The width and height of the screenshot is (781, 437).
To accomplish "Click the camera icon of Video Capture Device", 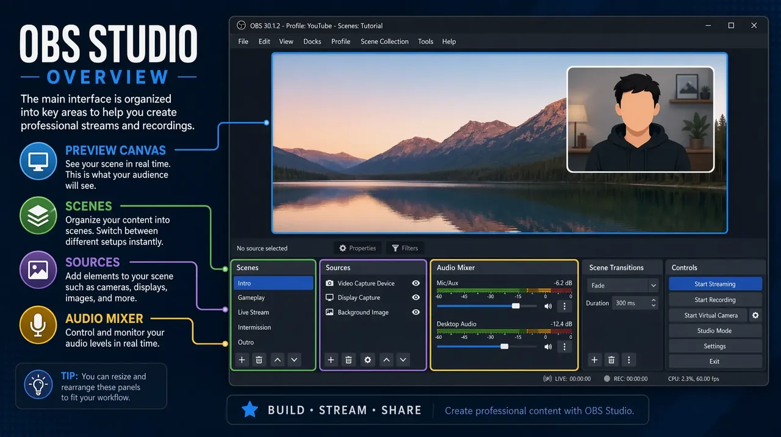I will tap(329, 283).
